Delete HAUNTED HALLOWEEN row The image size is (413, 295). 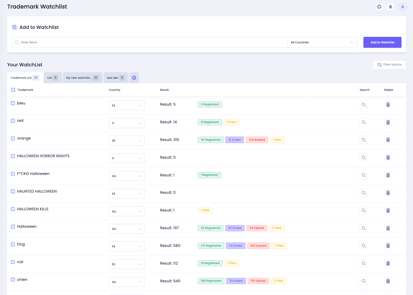point(388,193)
